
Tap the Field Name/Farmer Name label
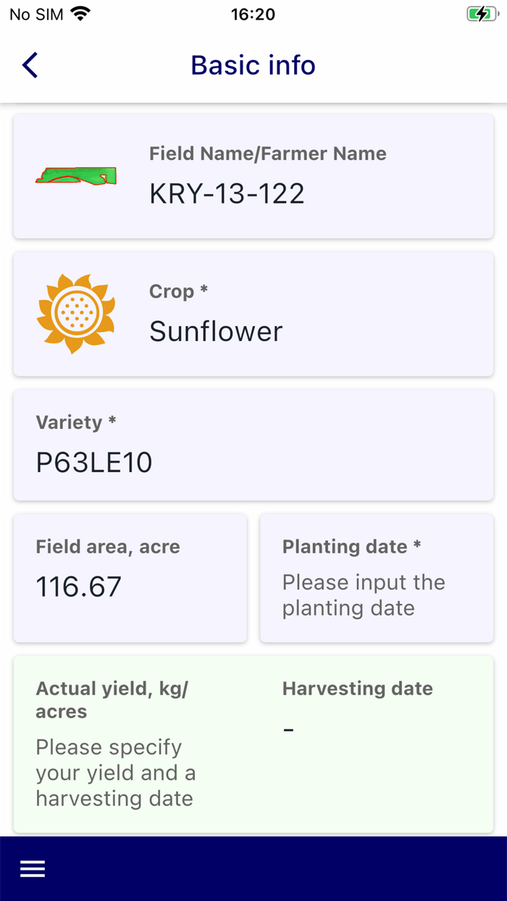coord(268,154)
